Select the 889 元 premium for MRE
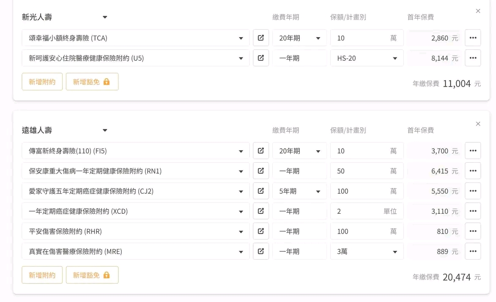The width and height of the screenshot is (496, 302). pos(447,252)
